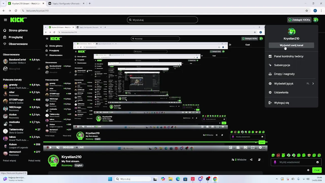Open Ustawienia from the profile menu
This screenshot has width=325, height=183.
click(x=291, y=93)
